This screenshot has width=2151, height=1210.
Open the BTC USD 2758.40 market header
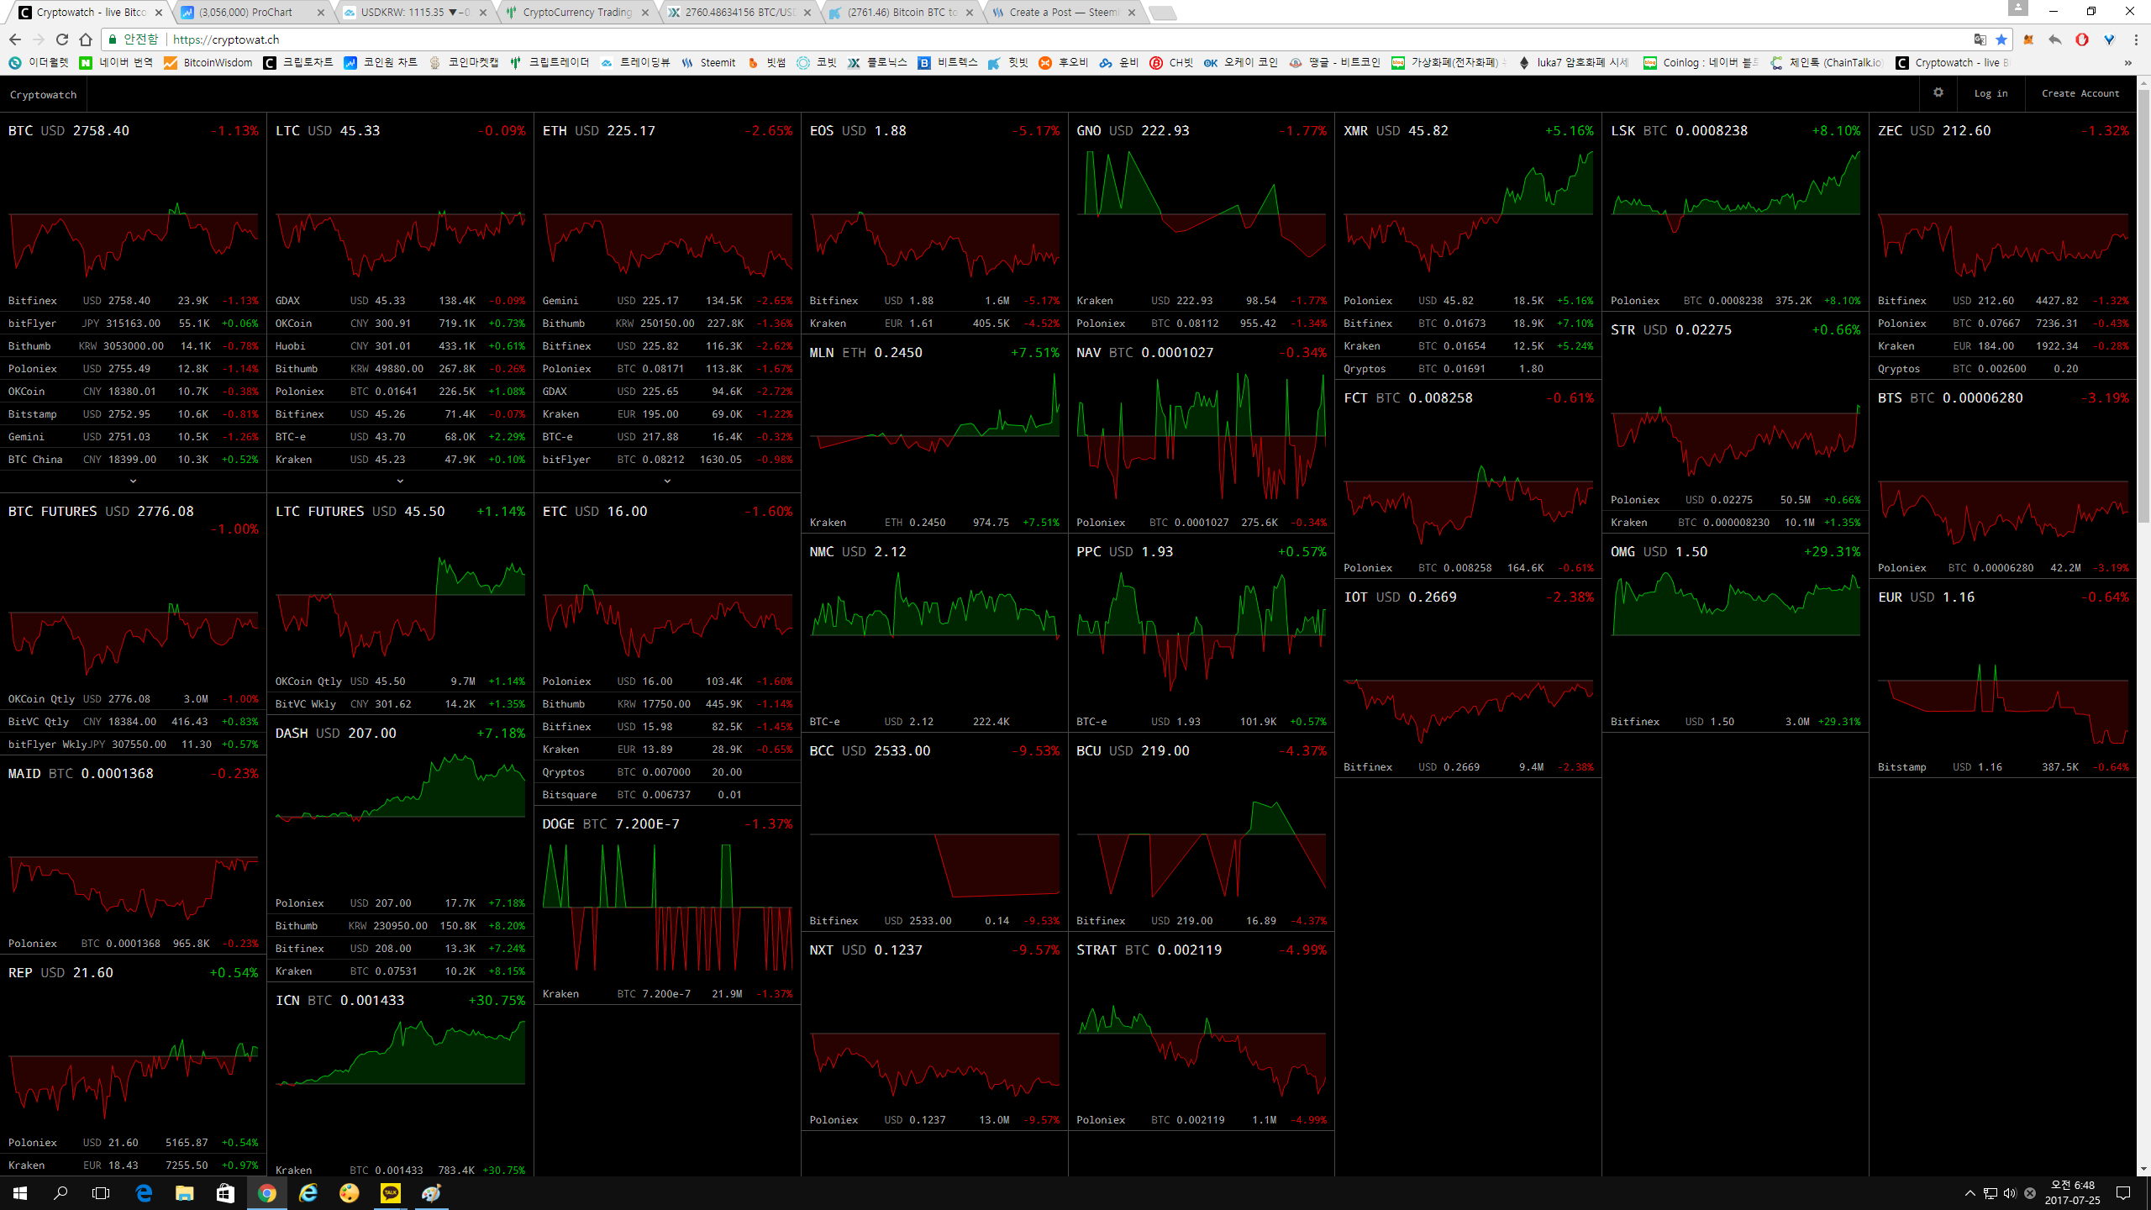pyautogui.click(x=133, y=131)
